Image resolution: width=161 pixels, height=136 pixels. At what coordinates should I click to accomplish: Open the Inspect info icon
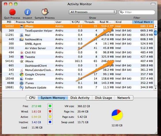28,12
